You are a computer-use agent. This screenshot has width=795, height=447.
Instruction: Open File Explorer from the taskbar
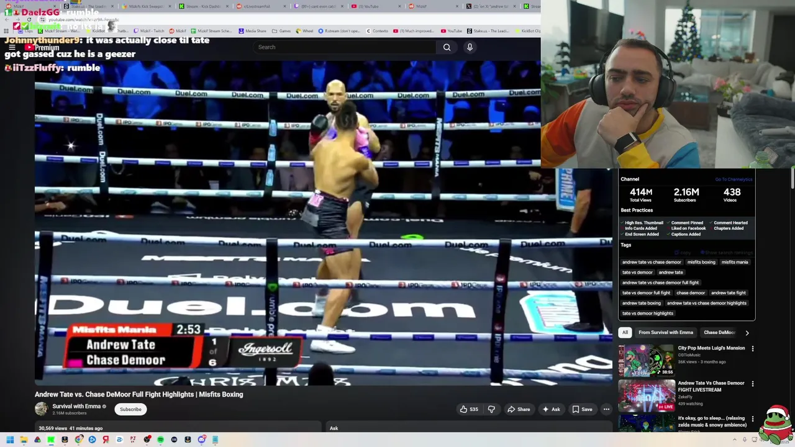[x=24, y=440]
